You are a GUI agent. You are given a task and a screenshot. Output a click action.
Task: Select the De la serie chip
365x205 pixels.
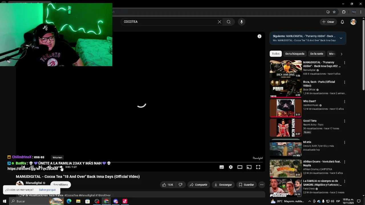point(317,54)
